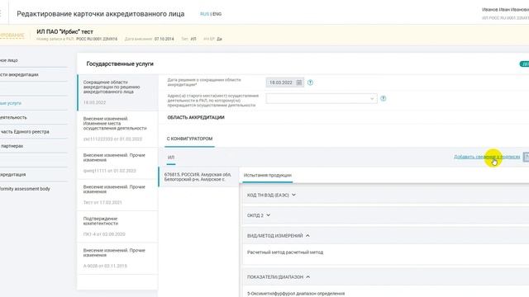Open the деятельность sidebar item
This screenshot has width=529, height=297.
click(x=13, y=117)
